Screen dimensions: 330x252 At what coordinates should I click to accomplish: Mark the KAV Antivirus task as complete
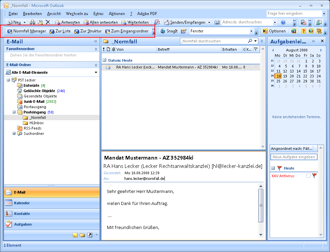tap(308, 176)
